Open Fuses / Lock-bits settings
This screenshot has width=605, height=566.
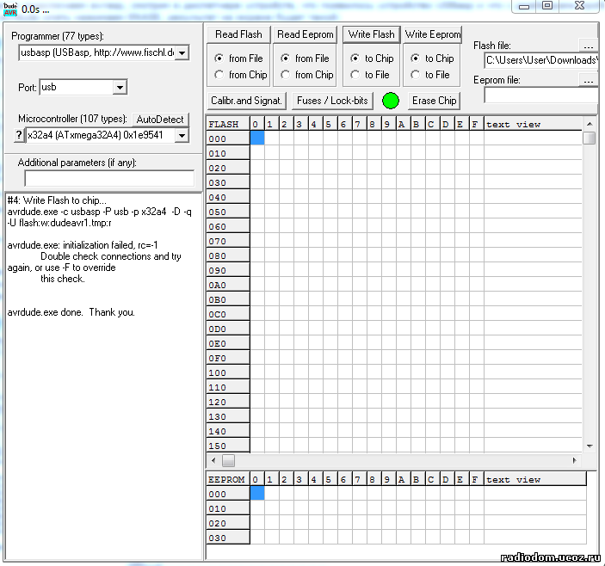click(332, 101)
